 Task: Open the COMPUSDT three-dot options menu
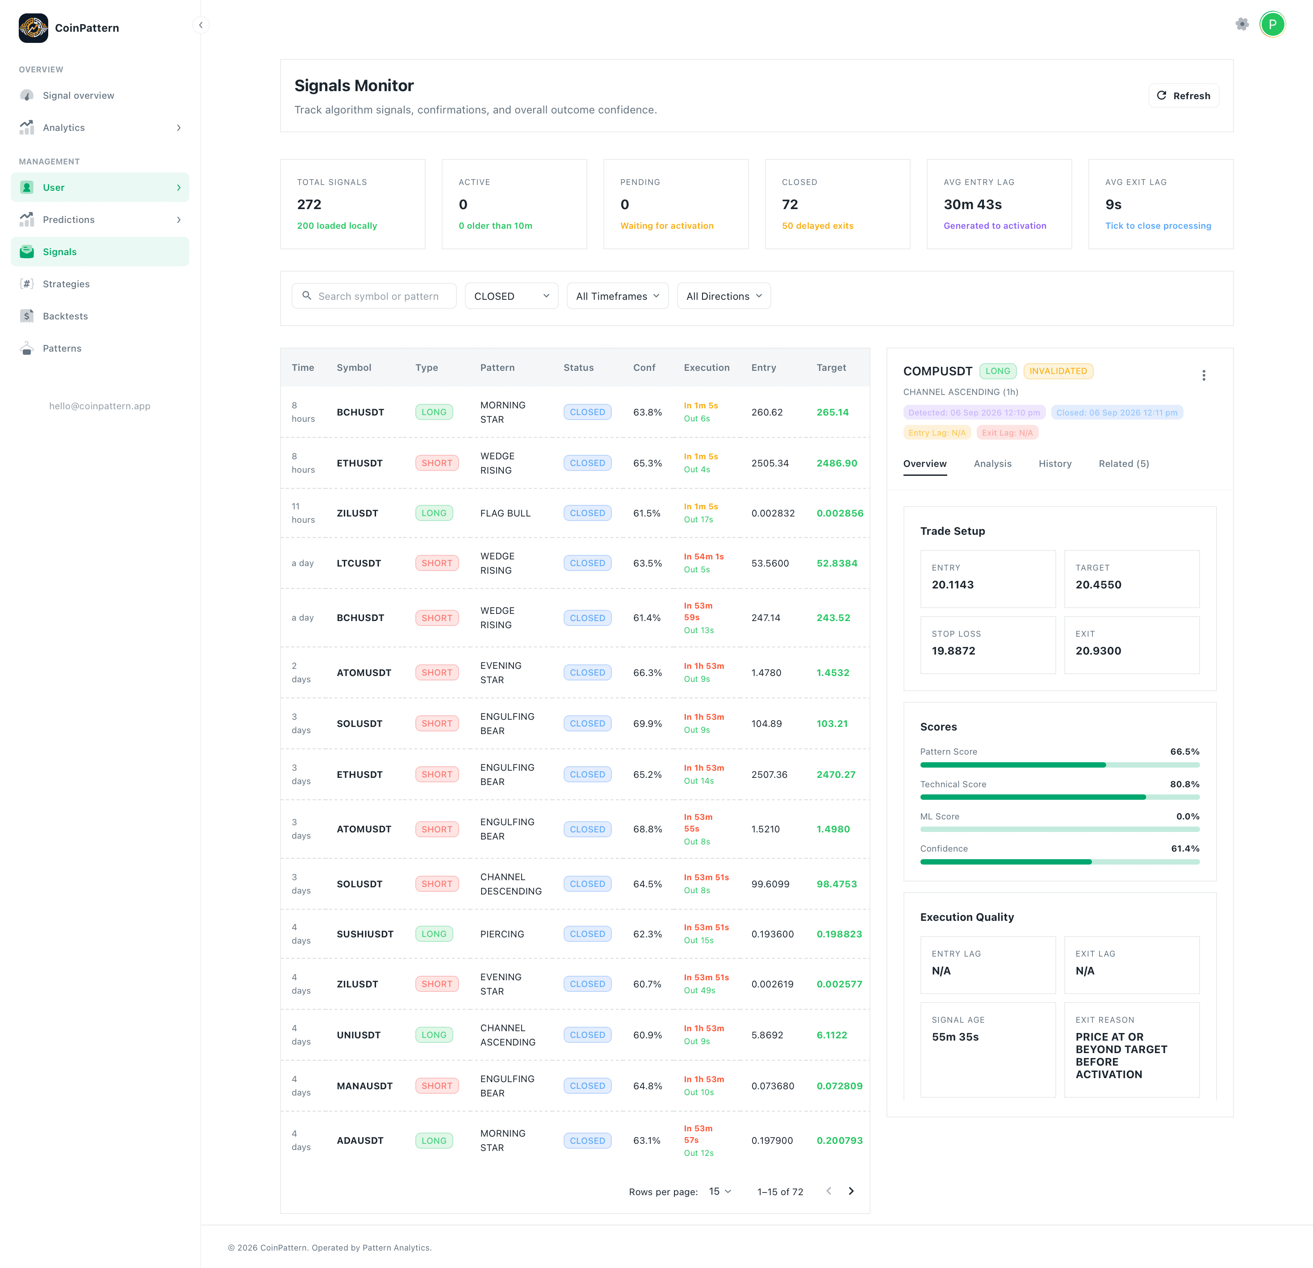1204,375
